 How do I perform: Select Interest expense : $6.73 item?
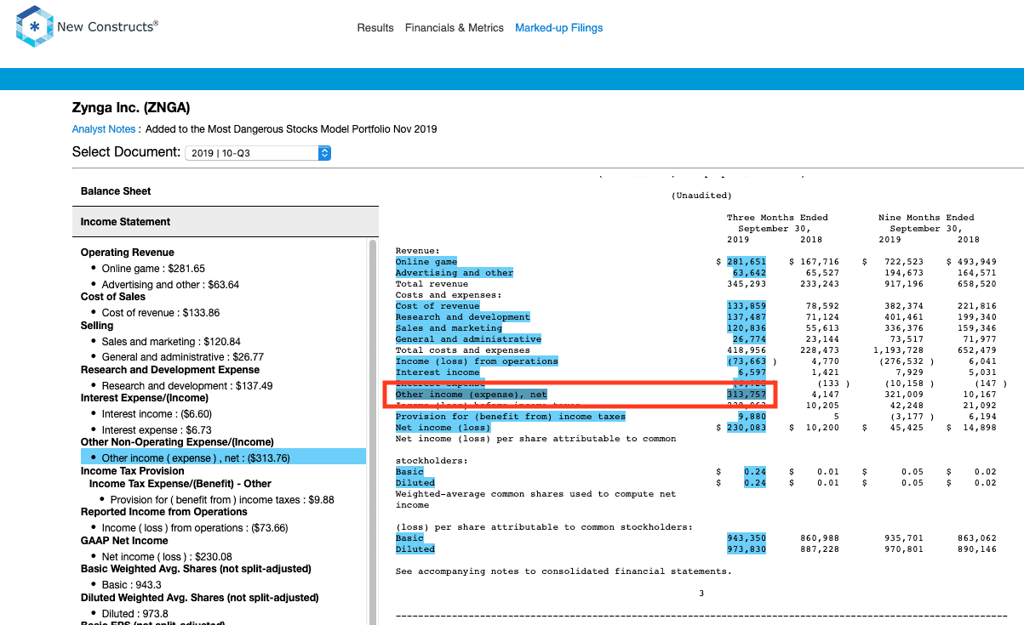pos(157,430)
